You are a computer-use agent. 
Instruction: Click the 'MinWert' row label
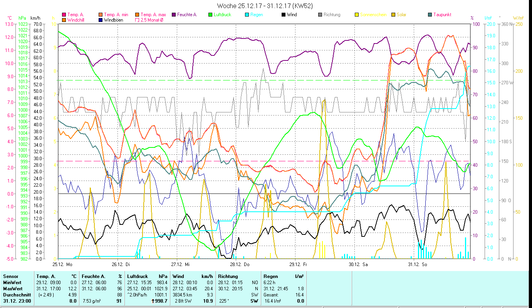[12, 283]
